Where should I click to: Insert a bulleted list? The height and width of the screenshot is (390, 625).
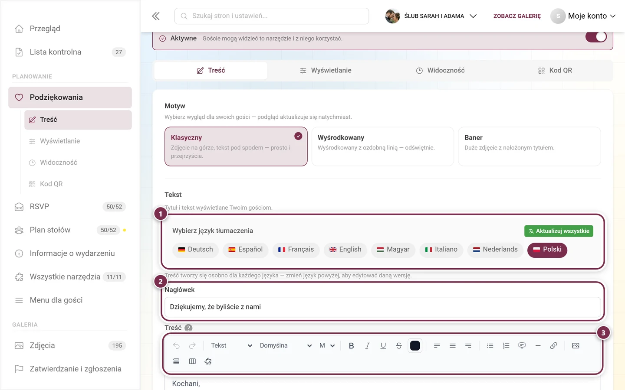click(490, 345)
